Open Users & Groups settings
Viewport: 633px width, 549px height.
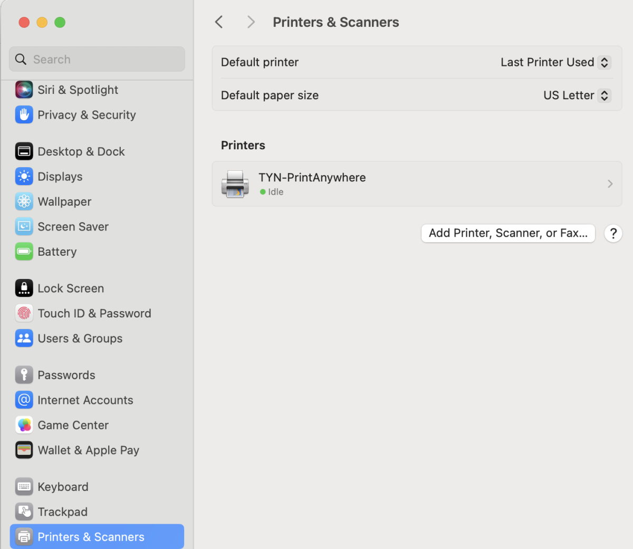click(80, 339)
